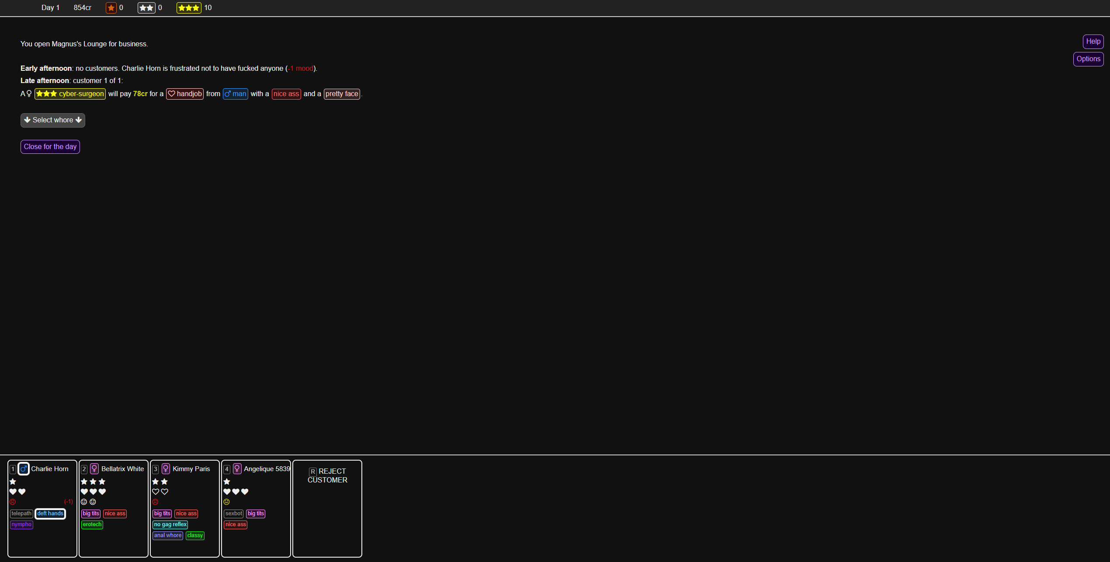The height and width of the screenshot is (562, 1110).
Task: Click the red -1 mood text in log
Action: pyautogui.click(x=301, y=69)
